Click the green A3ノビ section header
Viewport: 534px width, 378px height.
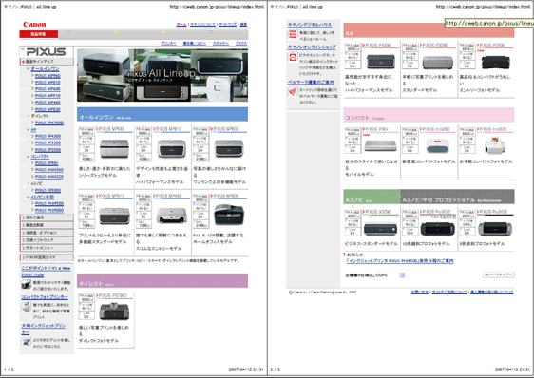[372, 197]
